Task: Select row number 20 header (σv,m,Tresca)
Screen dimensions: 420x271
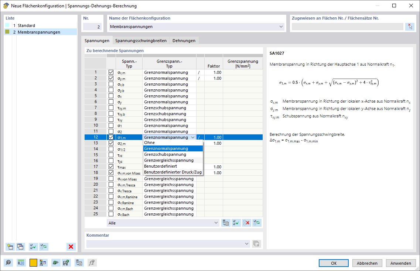Action: click(x=96, y=185)
